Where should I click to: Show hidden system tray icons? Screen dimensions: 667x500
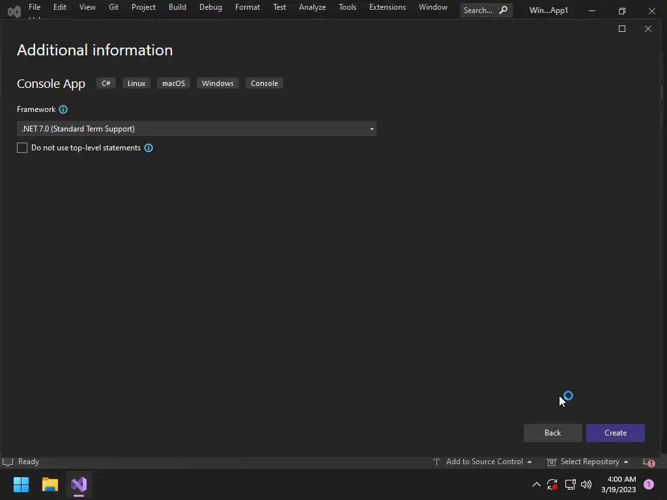pos(537,484)
